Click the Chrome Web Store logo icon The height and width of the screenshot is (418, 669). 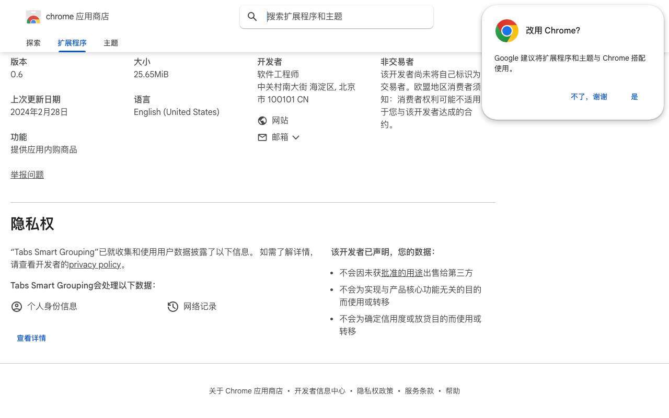point(33,17)
